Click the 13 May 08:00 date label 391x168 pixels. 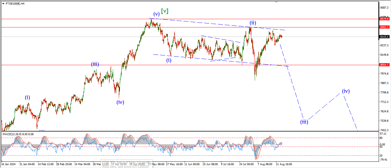156,164
